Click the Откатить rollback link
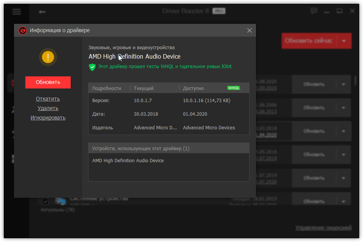363x242 pixels. 48,99
